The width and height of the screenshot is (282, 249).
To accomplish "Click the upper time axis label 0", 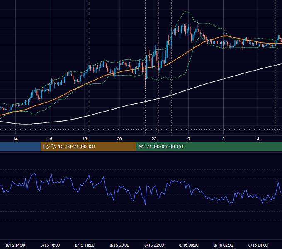I will point(189,139).
